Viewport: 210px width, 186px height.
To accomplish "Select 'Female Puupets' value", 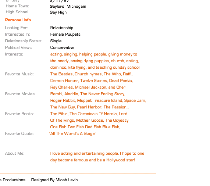I will coord(65,35).
